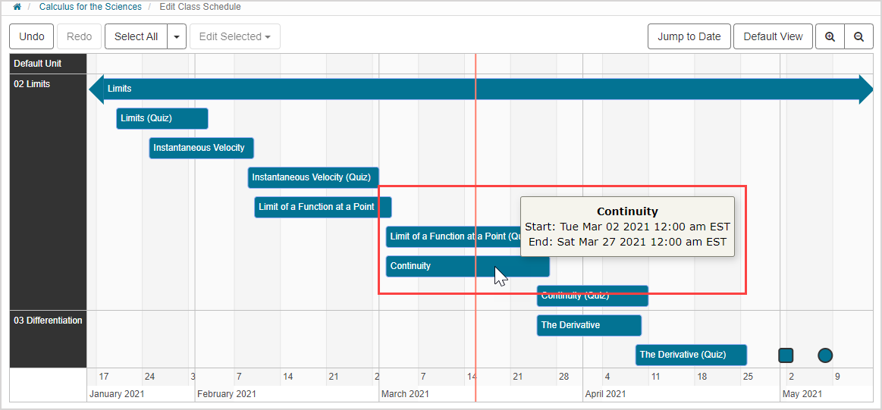Select the Limits (Quiz) schedule bar
882x410 pixels.
[x=162, y=118]
